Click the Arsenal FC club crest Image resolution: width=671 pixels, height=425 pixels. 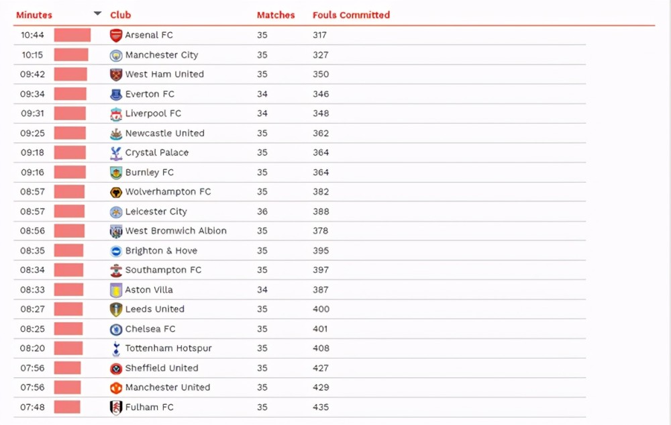click(116, 35)
